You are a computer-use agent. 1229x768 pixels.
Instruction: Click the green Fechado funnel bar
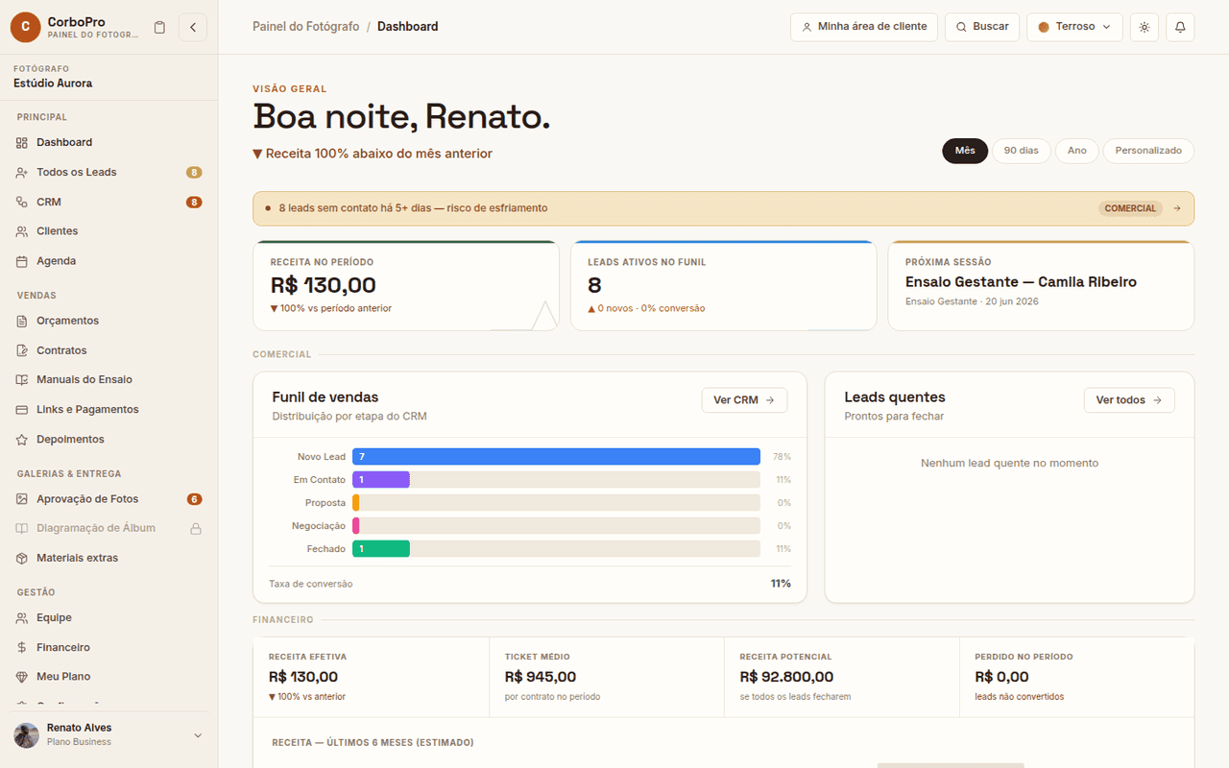(381, 549)
